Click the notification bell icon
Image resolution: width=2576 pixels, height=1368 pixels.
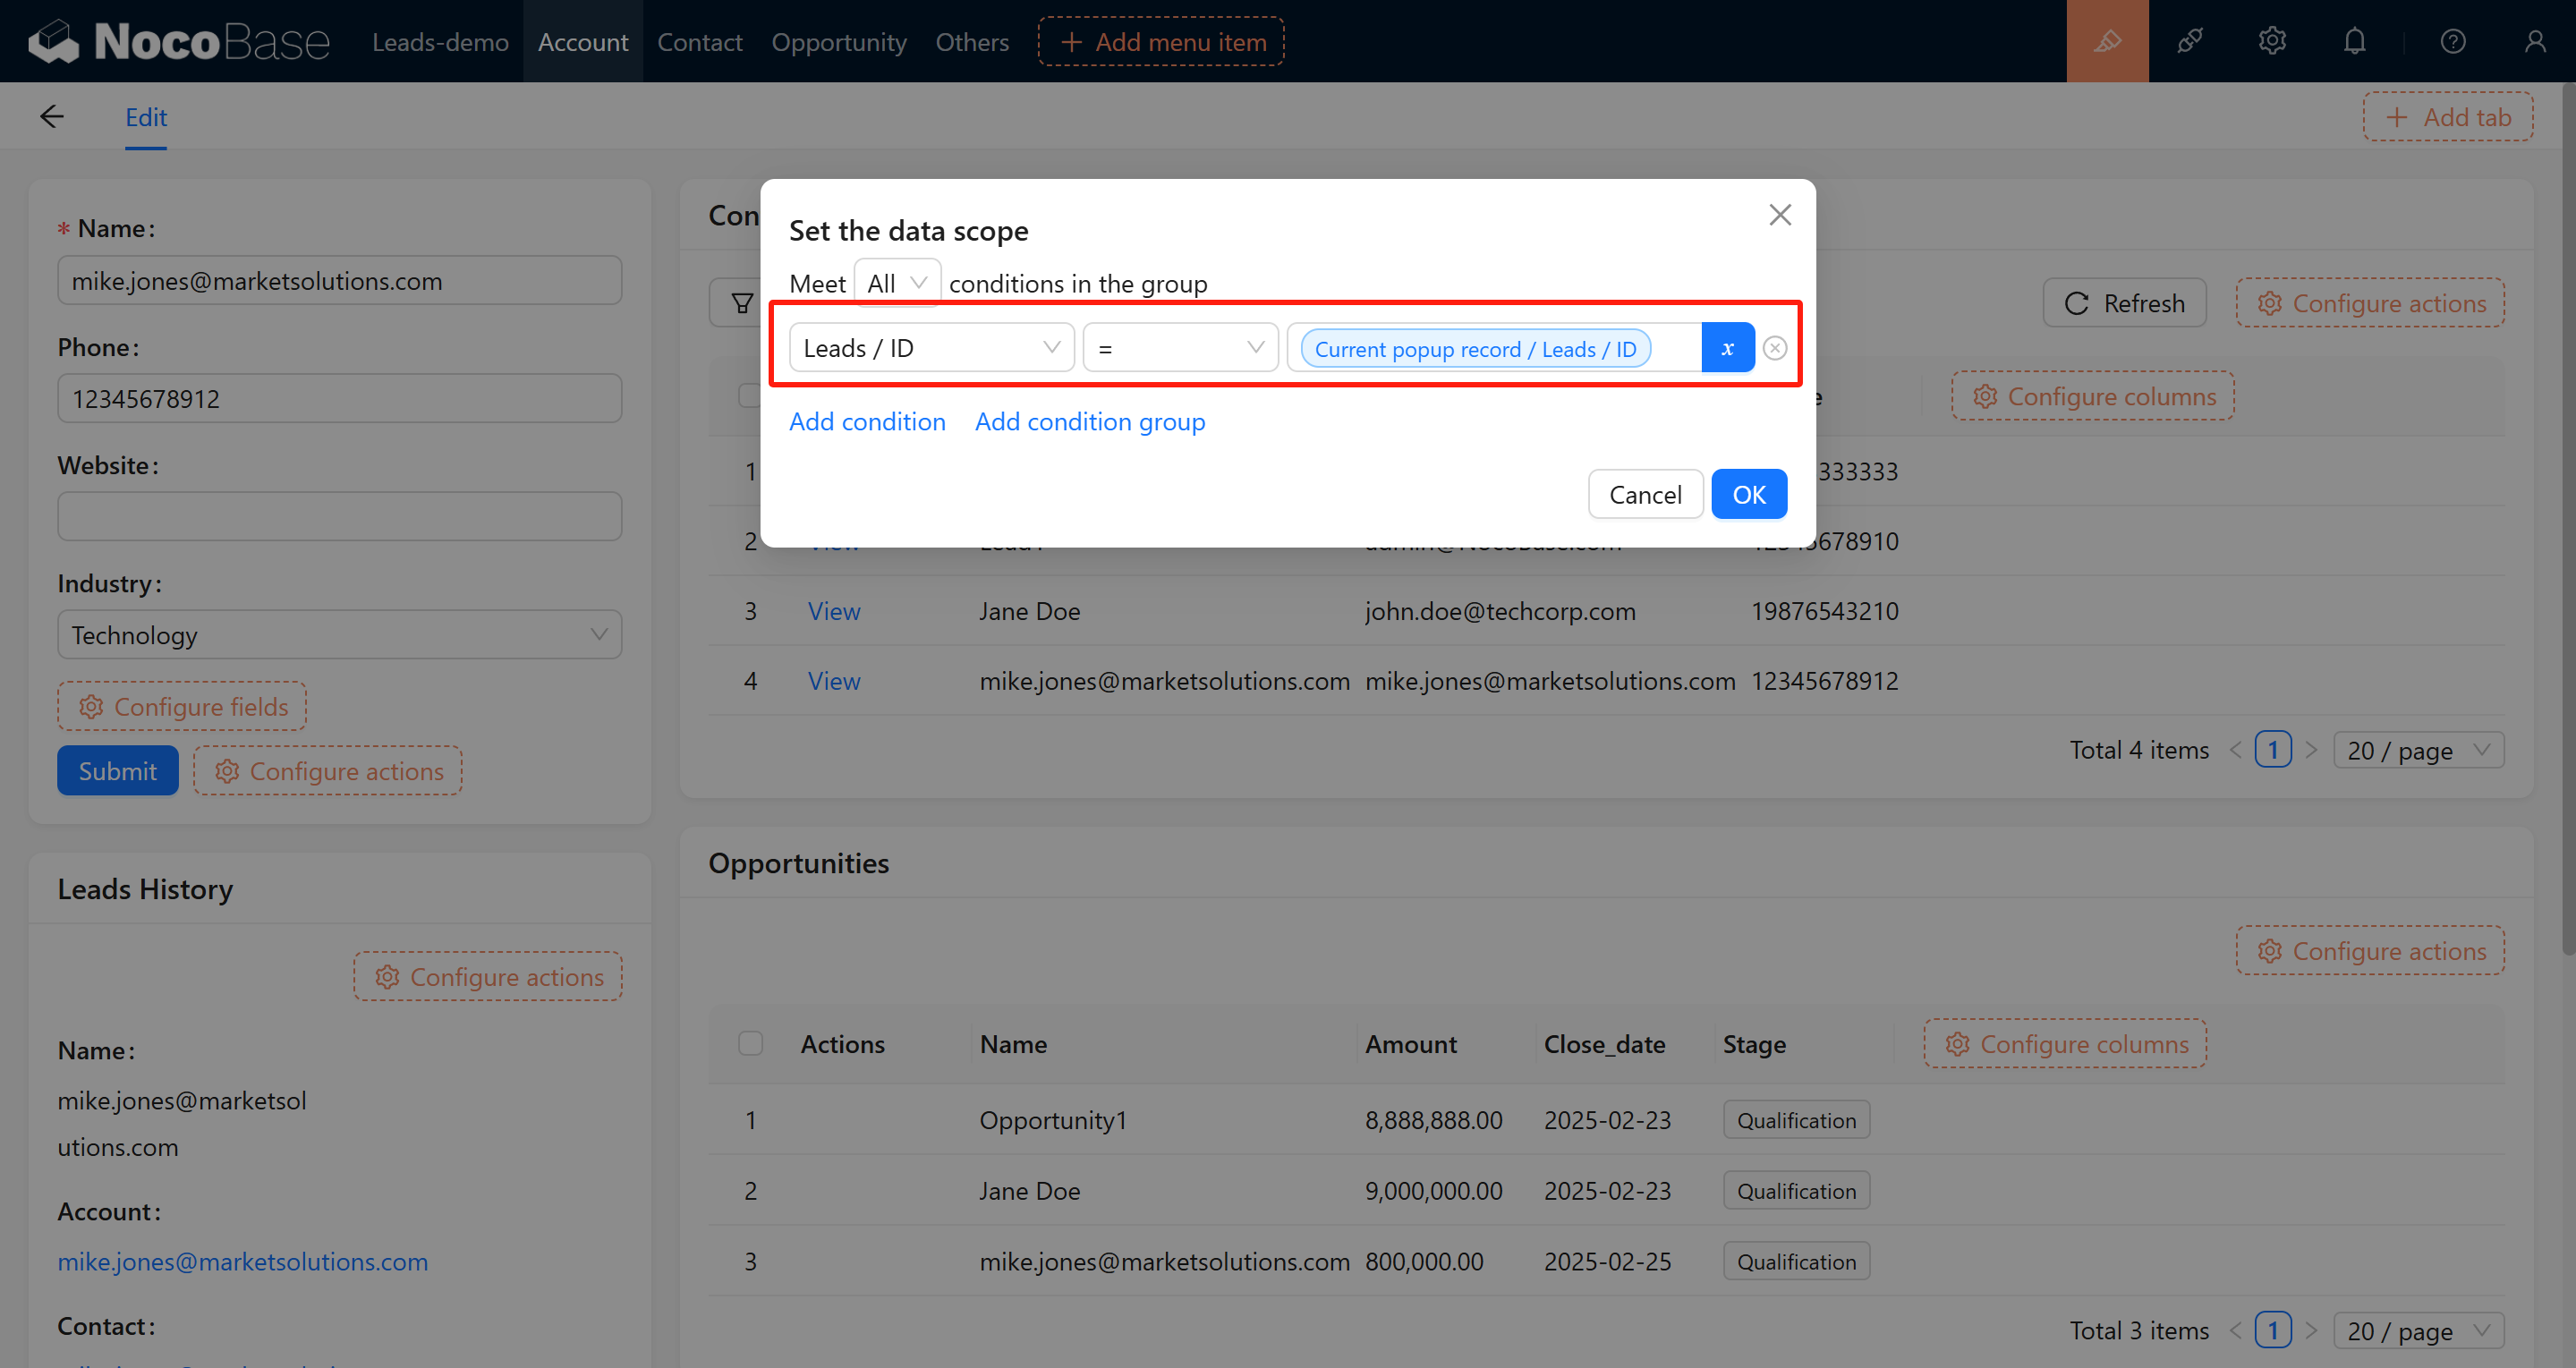click(x=2354, y=41)
